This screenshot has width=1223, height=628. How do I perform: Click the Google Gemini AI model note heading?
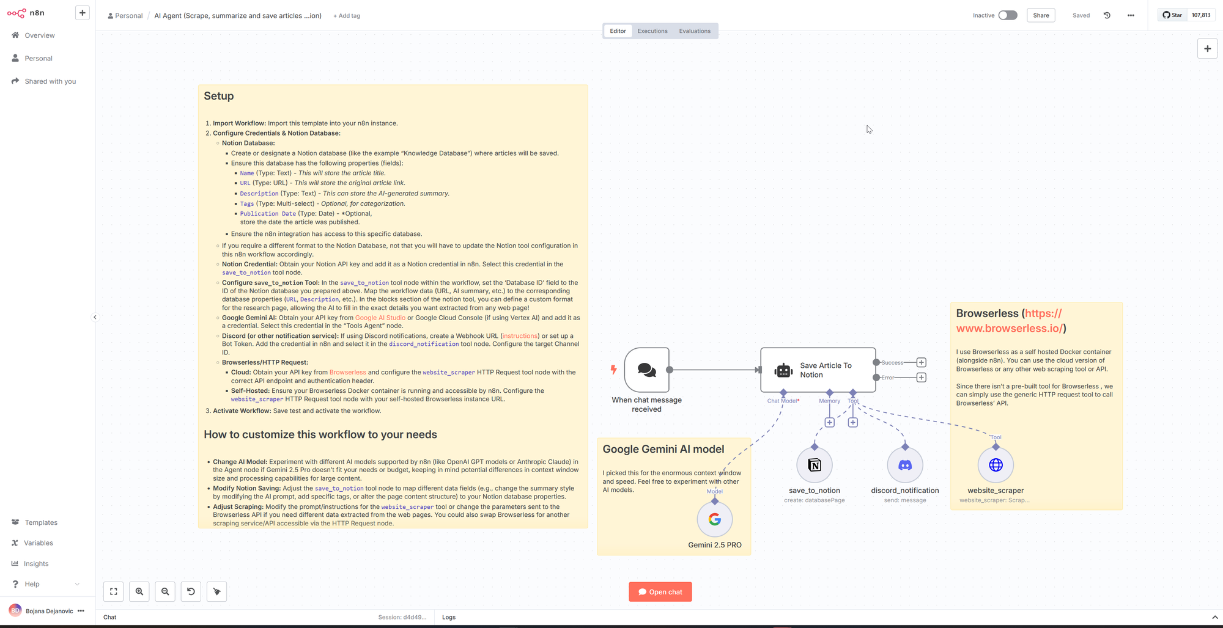663,449
